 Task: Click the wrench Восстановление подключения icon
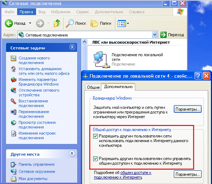point(14,101)
